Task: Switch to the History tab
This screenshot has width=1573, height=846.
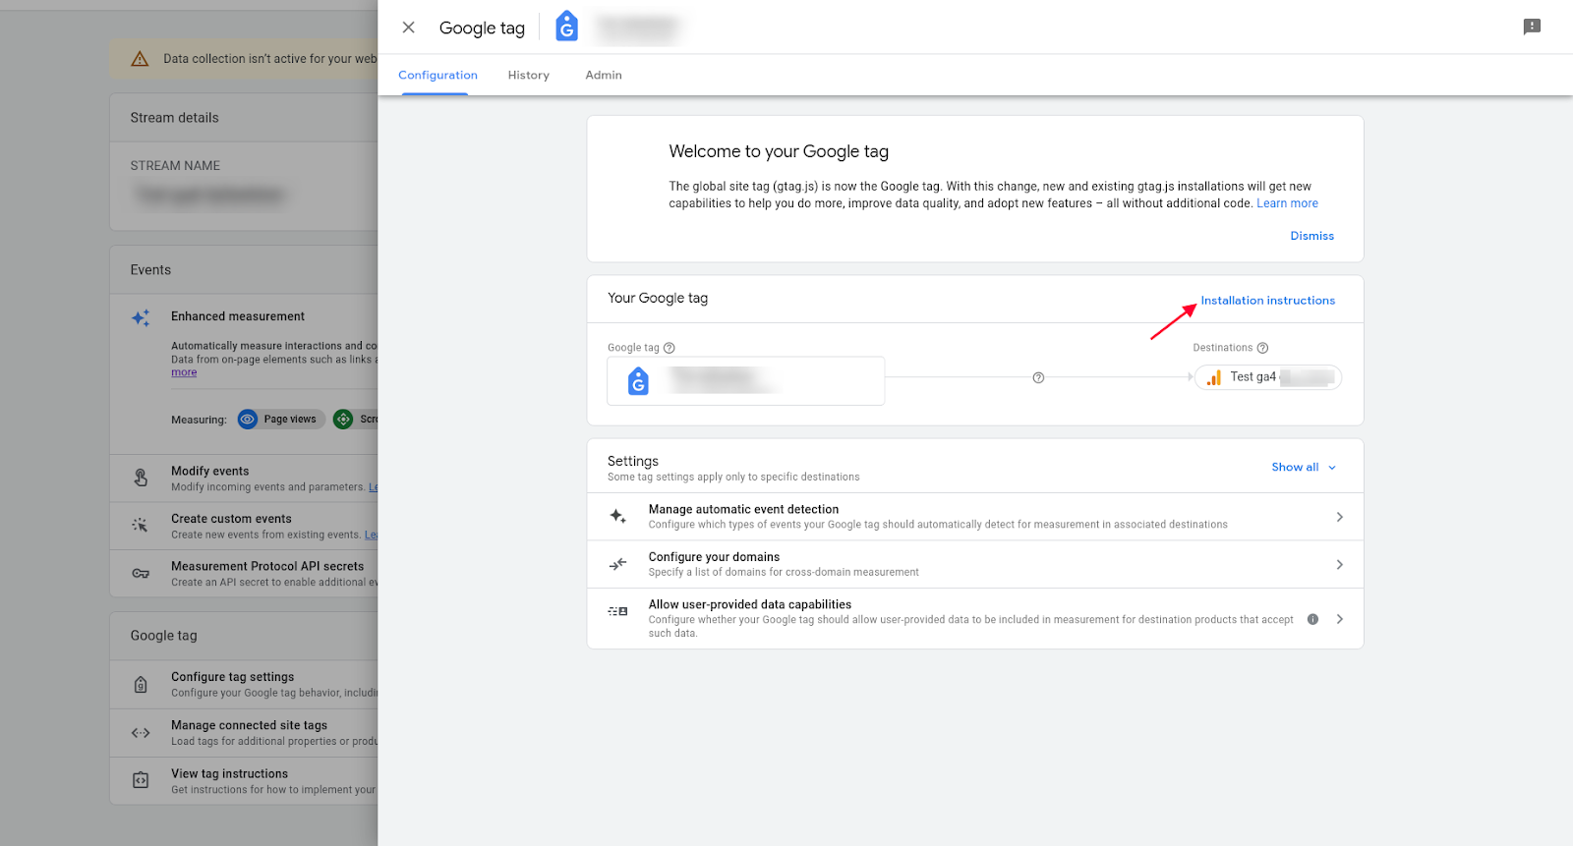Action: tap(529, 75)
